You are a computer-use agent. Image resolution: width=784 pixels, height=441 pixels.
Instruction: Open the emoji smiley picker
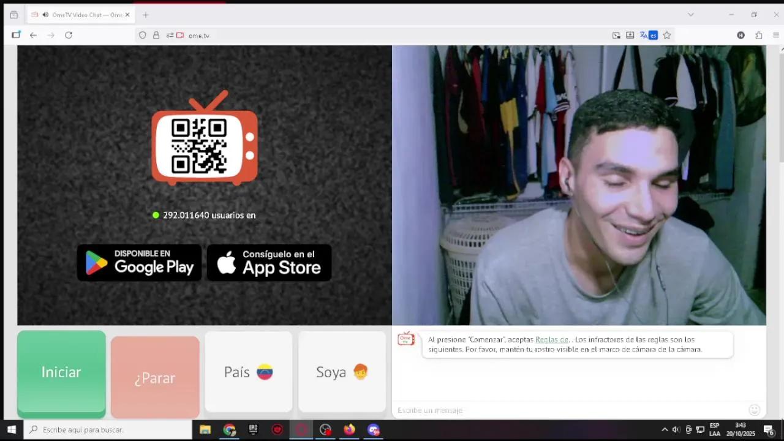pyautogui.click(x=755, y=410)
